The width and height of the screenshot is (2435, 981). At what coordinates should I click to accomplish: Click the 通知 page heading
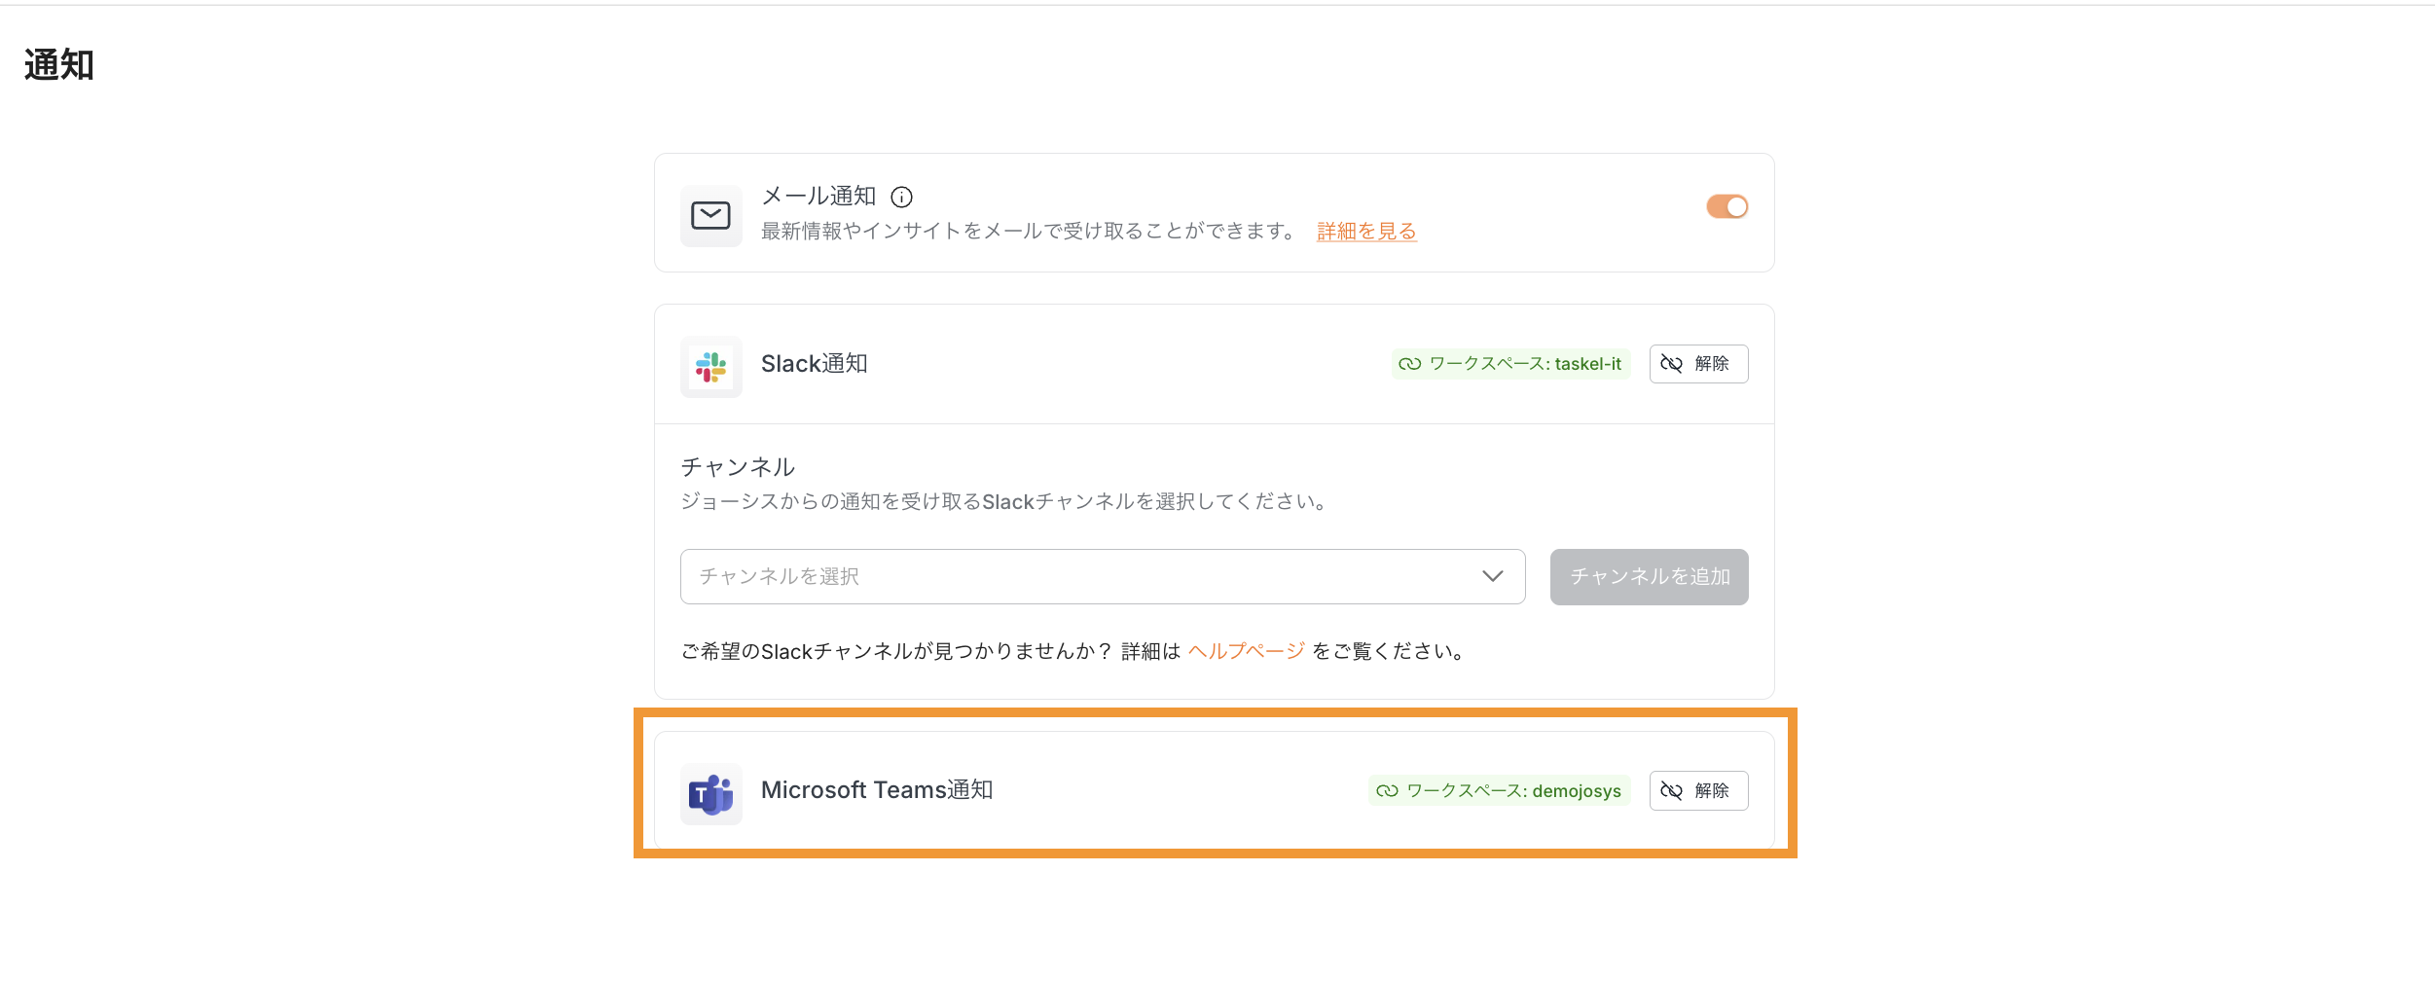tap(59, 65)
